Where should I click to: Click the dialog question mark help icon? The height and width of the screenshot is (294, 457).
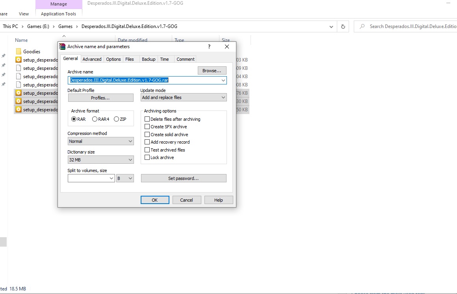209,47
